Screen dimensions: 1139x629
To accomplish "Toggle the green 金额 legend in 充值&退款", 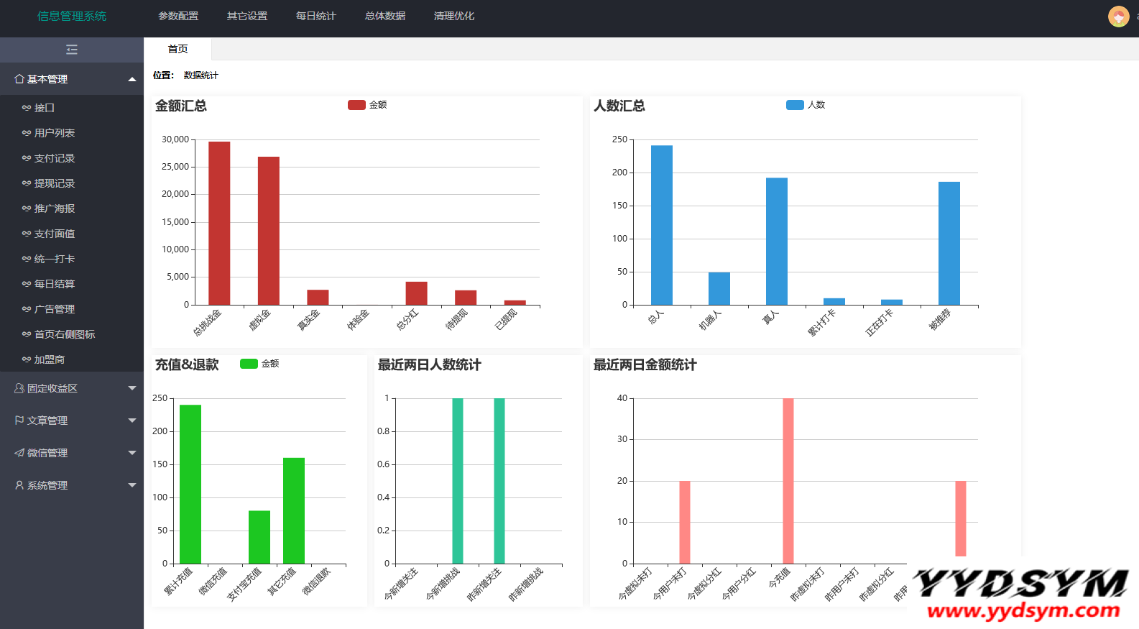I will point(249,364).
